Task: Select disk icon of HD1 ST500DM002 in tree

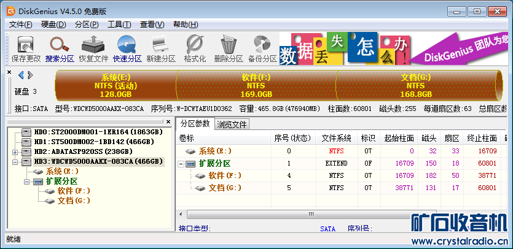Action: (x=26, y=142)
